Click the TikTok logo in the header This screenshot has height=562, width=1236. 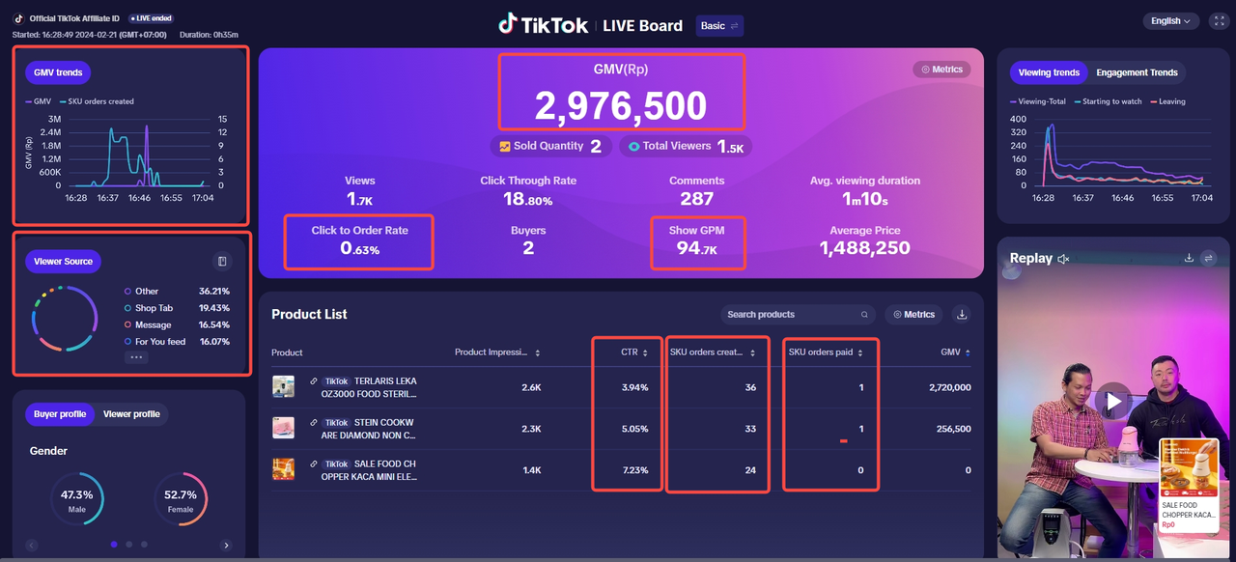(543, 25)
